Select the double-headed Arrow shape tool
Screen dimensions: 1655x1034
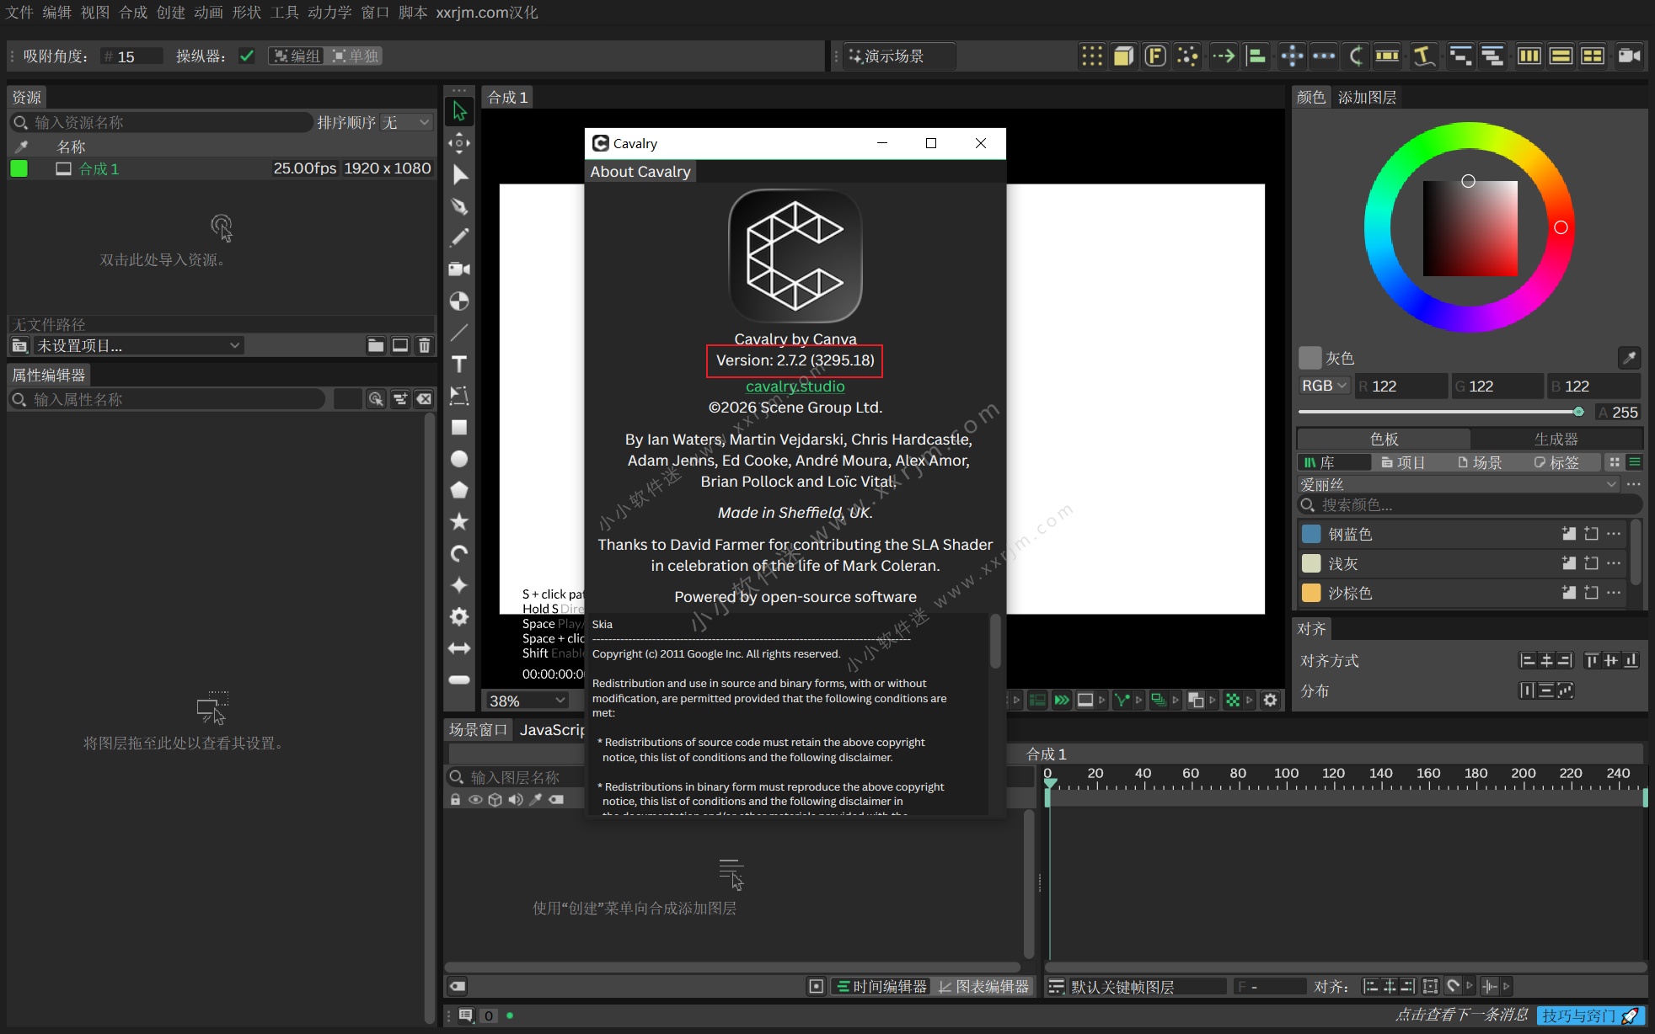point(459,648)
